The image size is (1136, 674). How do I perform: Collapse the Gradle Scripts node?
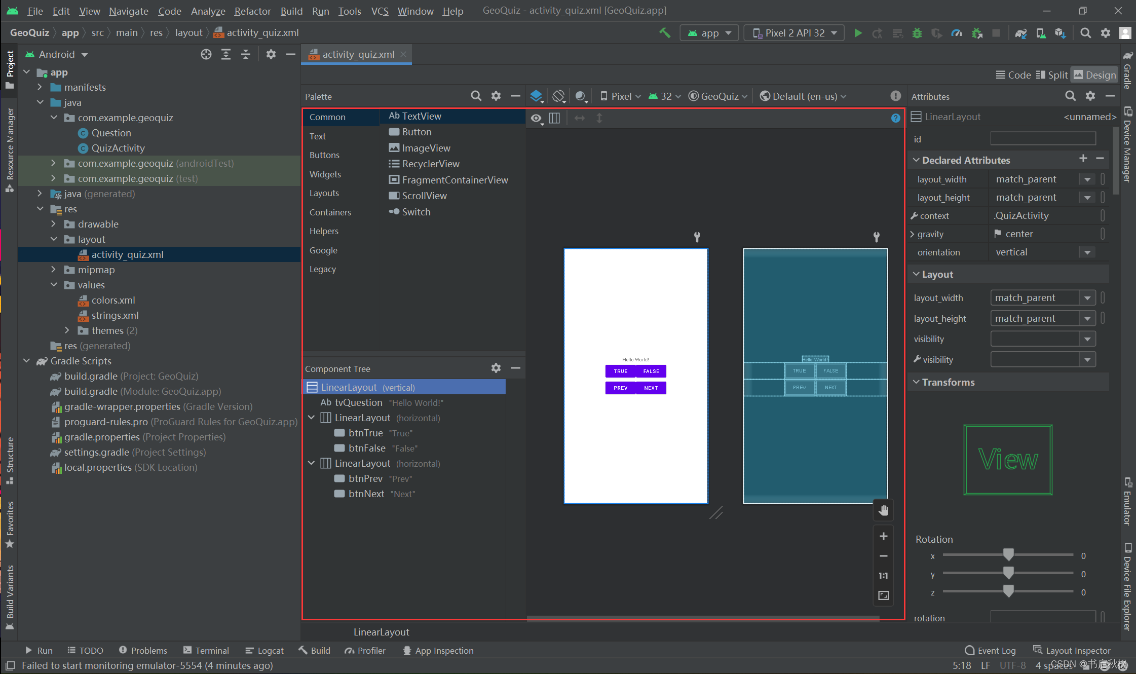tap(26, 360)
